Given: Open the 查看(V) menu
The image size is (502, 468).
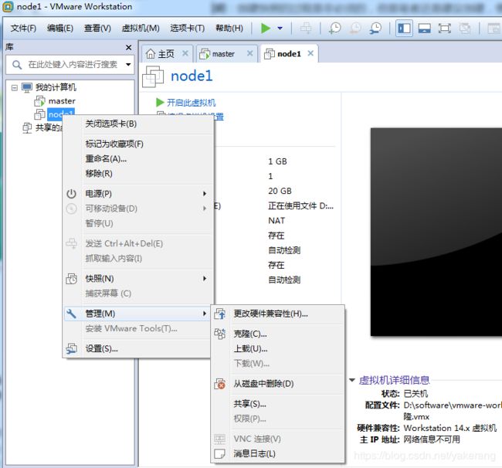Looking at the screenshot, I should point(97,28).
